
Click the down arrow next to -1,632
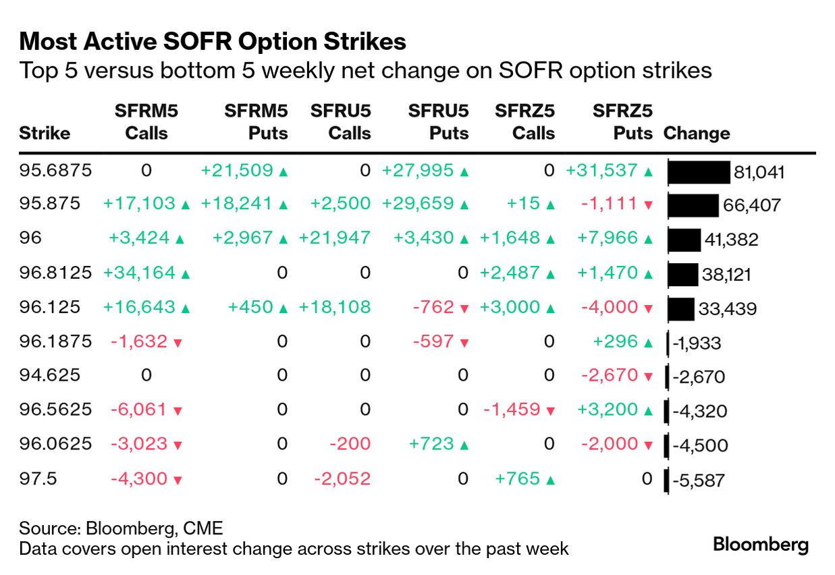[x=178, y=343]
